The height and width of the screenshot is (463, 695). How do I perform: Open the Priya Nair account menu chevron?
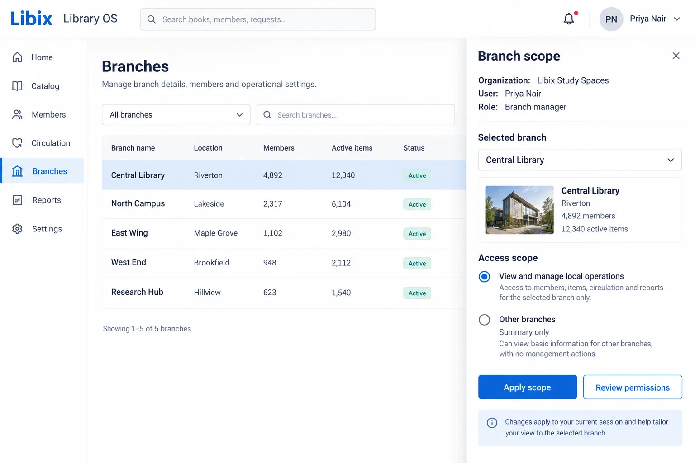[677, 19]
